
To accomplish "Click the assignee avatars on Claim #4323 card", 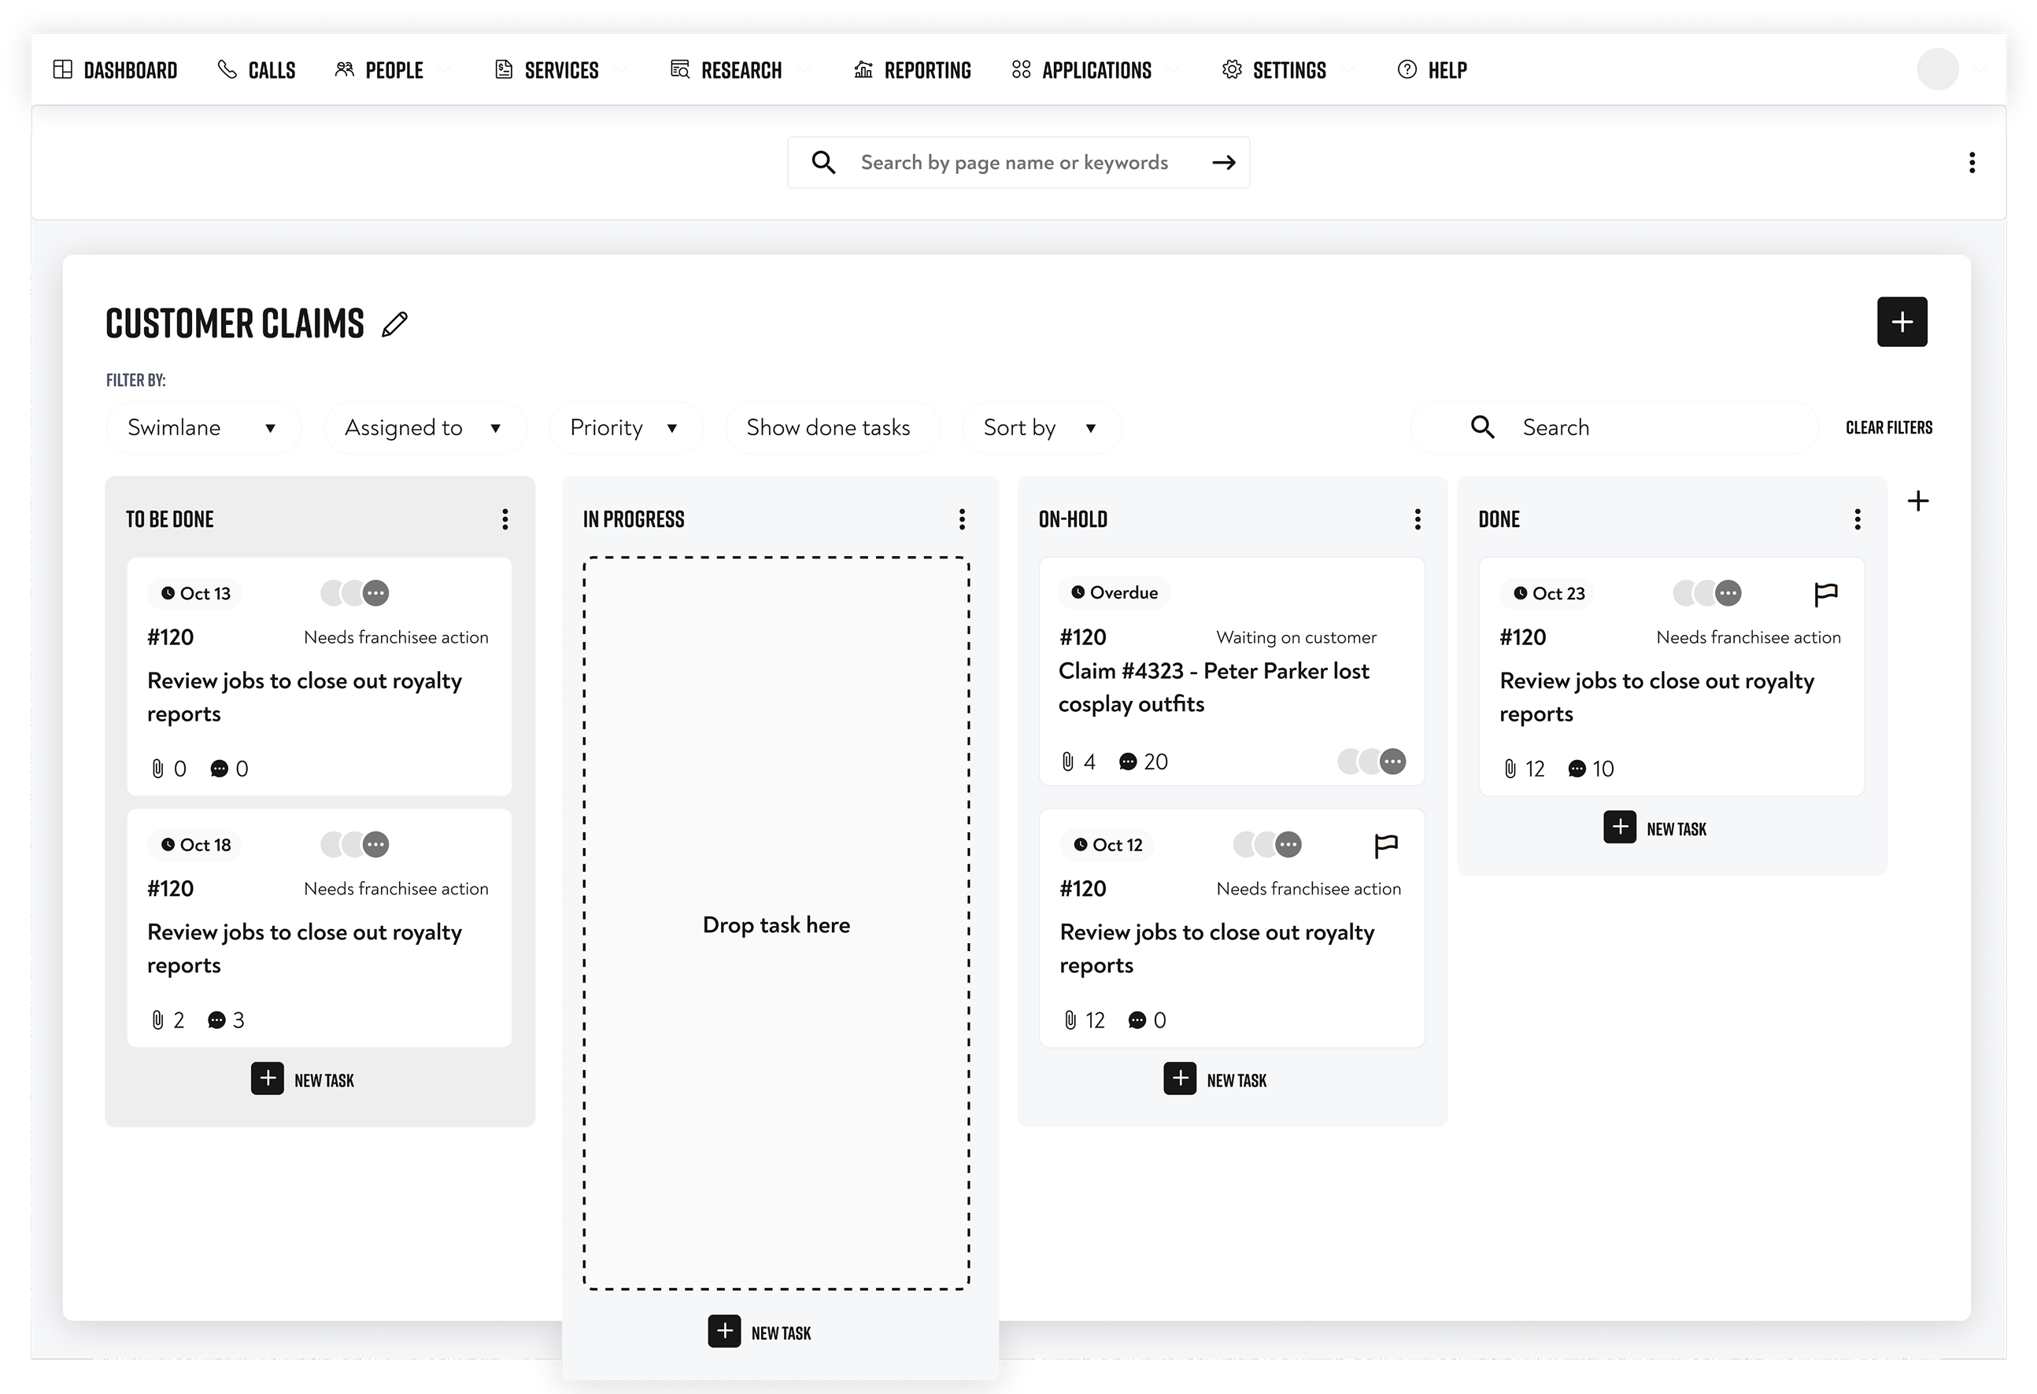I will tap(1372, 762).
